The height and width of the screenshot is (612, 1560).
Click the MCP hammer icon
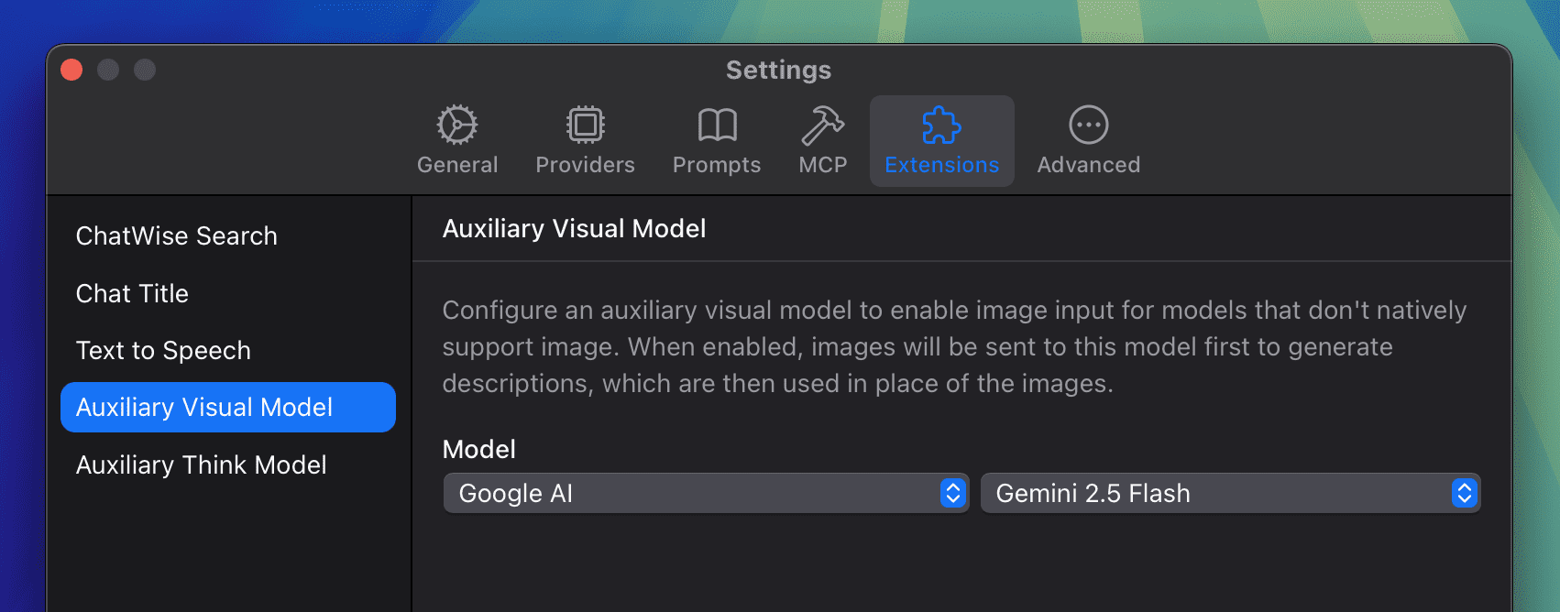[x=823, y=126]
